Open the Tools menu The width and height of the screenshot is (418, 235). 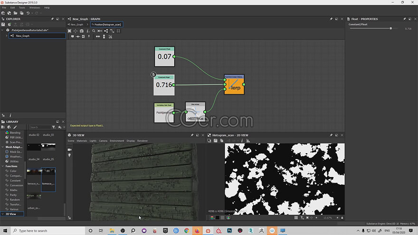(x=22, y=8)
